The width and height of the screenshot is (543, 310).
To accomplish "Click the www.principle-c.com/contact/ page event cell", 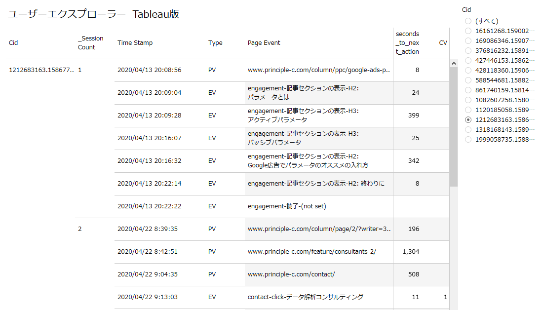I will (291, 274).
